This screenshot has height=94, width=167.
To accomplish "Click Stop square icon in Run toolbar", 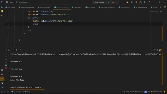I will [x=16, y=50].
